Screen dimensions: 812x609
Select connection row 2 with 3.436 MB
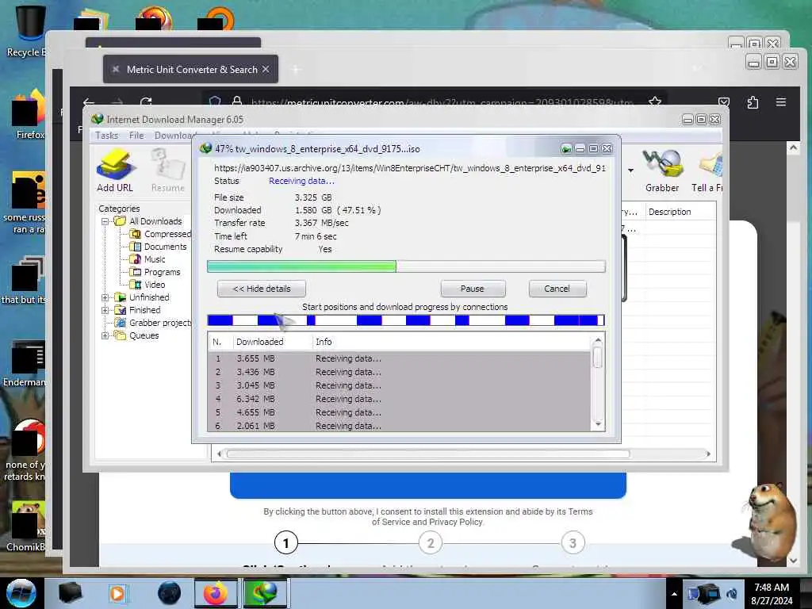(x=399, y=372)
